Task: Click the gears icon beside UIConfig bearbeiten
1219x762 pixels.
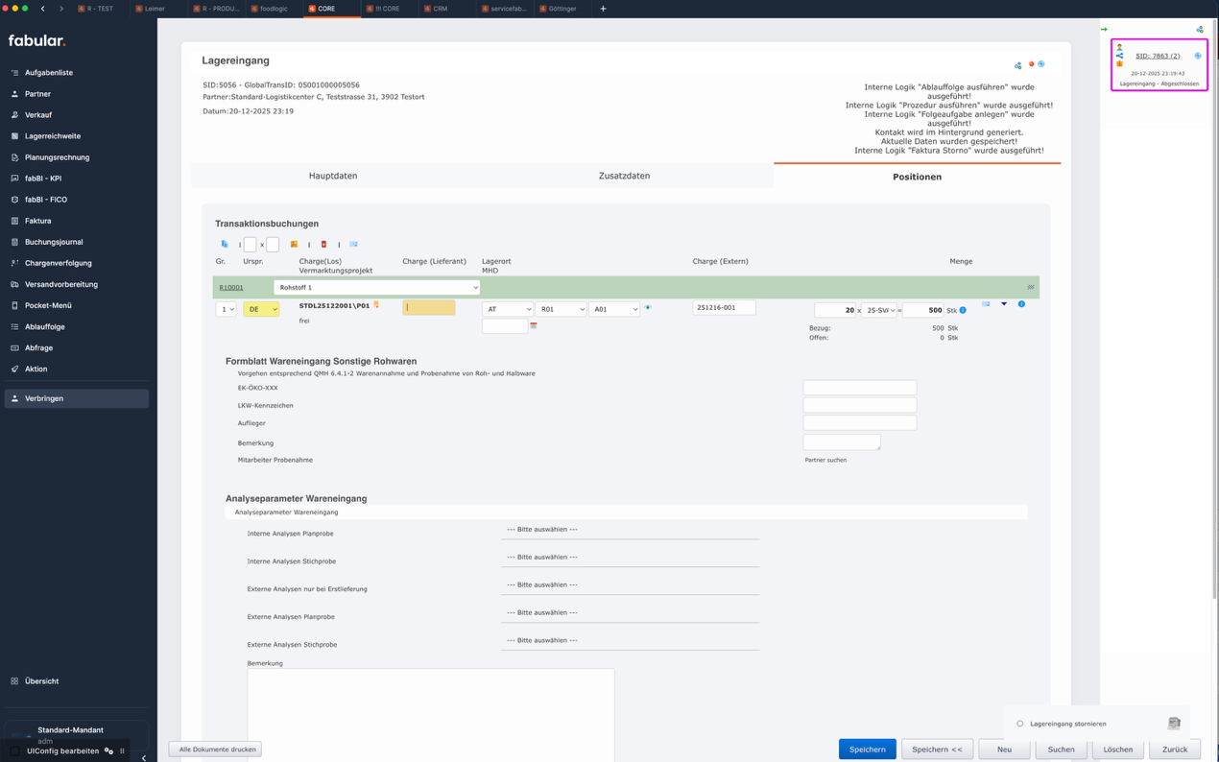Action: [108, 751]
